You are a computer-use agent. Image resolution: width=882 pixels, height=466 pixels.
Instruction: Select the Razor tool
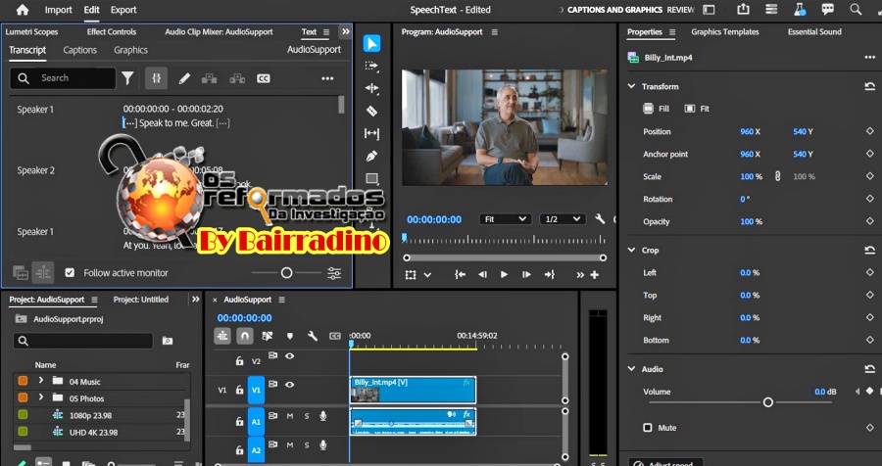click(x=371, y=111)
